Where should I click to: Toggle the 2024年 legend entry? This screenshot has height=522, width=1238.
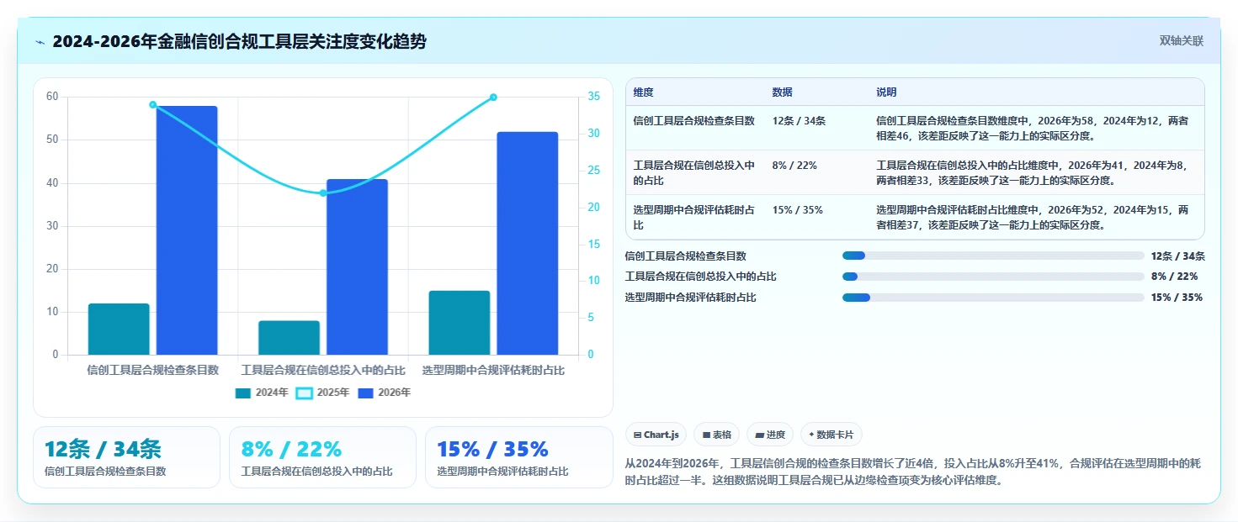(x=262, y=393)
